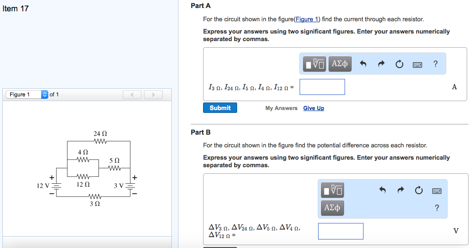Open Greek symbols palette in Part A

tap(340, 64)
